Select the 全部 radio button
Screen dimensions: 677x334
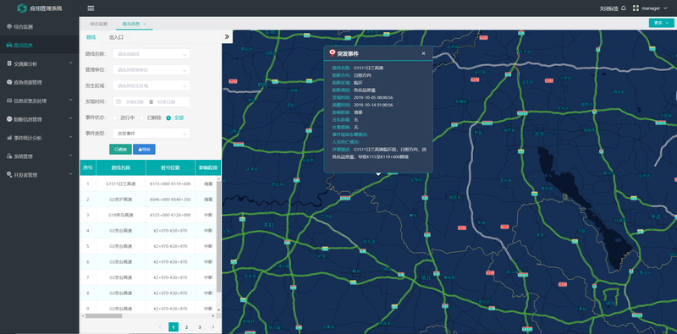[x=168, y=118]
